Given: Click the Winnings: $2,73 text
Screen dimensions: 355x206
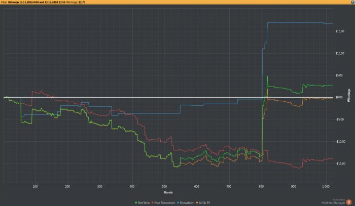Looking at the screenshot, I should click(x=76, y=2).
